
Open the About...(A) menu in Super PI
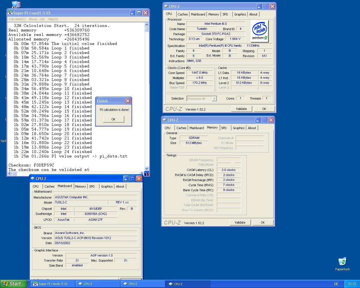pyautogui.click(x=37, y=19)
